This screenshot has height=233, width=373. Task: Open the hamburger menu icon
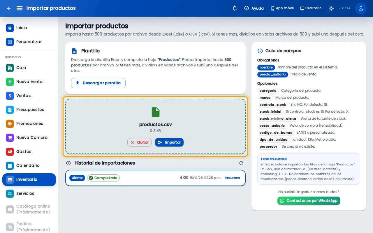coord(20,8)
